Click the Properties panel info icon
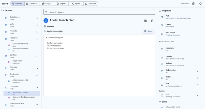 160,11
